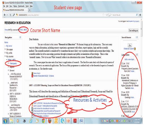Click the Go button in Search forums

click(x=130, y=45)
